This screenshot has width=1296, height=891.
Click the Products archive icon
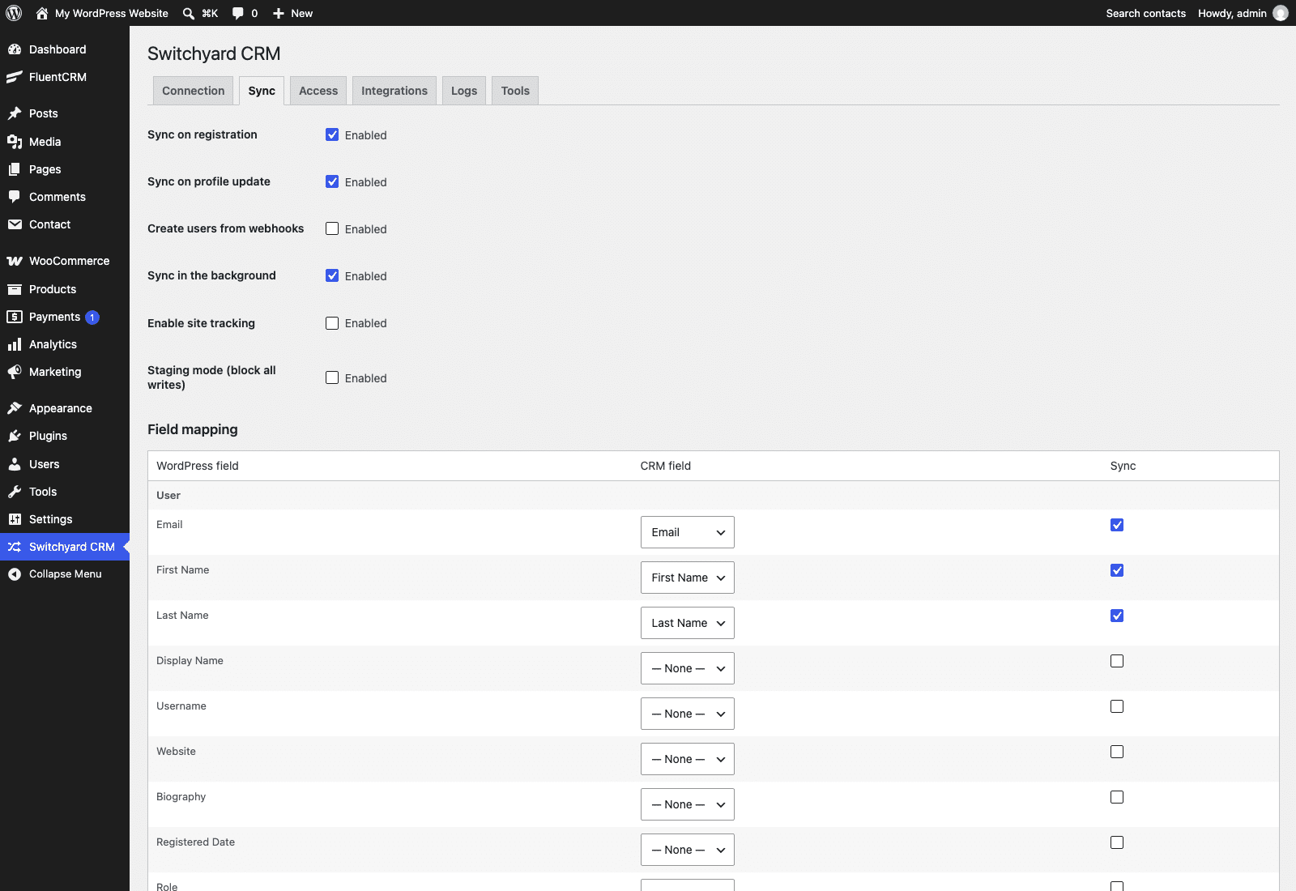click(x=15, y=289)
